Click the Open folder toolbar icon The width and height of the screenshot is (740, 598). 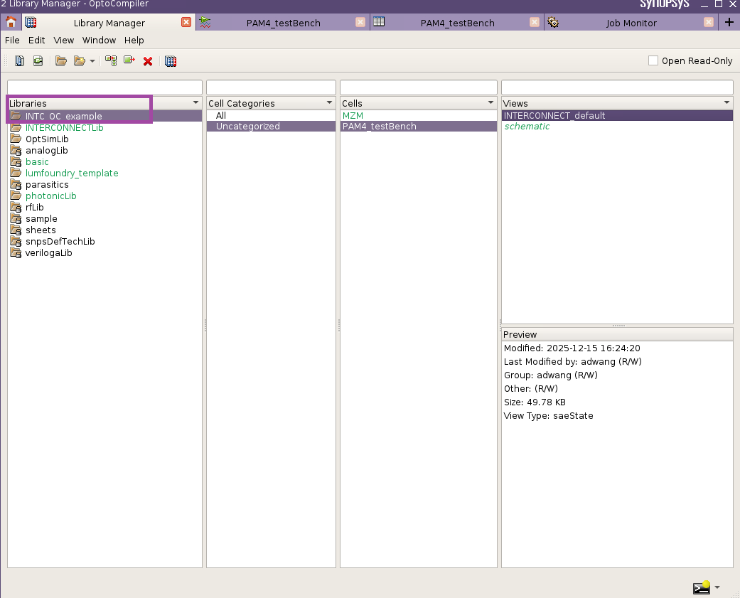[61, 61]
